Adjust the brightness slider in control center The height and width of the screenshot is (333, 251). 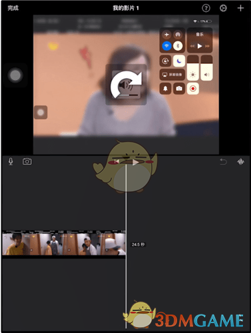pos(193,68)
